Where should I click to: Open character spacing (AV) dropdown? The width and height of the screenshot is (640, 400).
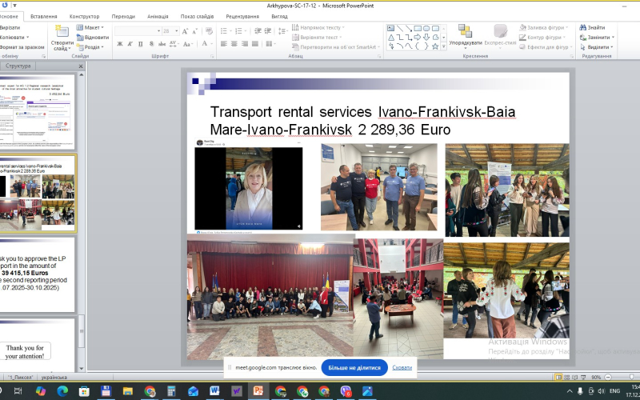(174, 44)
